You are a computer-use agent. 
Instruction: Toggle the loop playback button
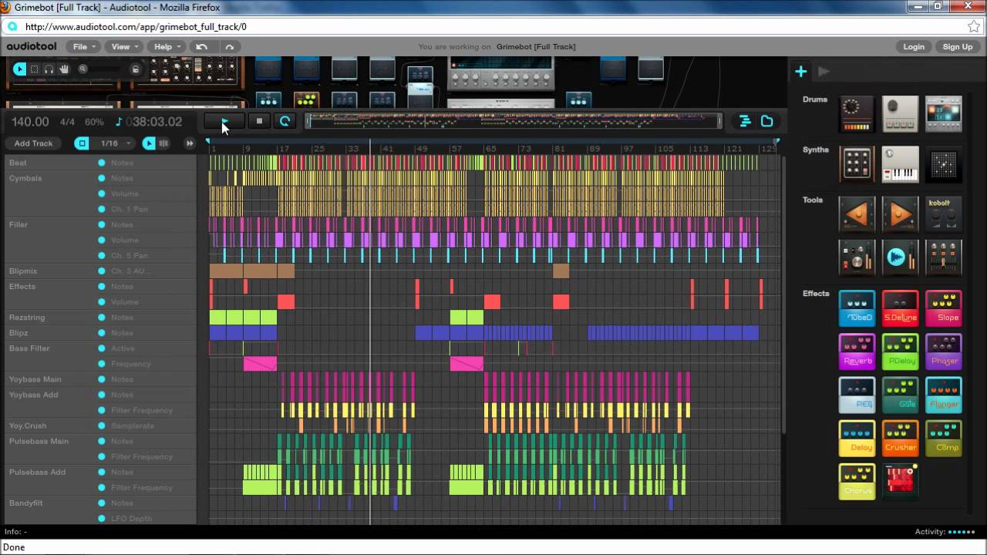[x=285, y=121]
